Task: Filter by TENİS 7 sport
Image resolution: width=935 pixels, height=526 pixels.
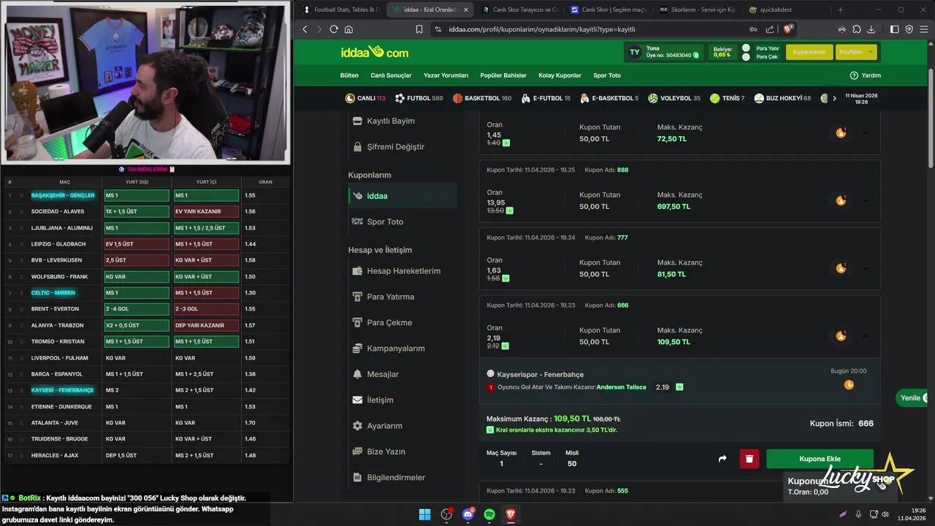Action: click(728, 98)
